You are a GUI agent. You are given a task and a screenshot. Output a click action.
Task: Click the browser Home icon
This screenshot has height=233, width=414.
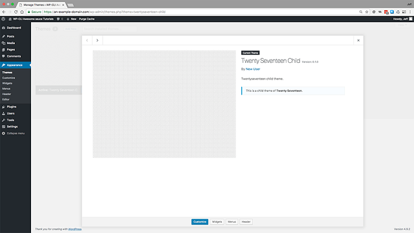(x=22, y=12)
